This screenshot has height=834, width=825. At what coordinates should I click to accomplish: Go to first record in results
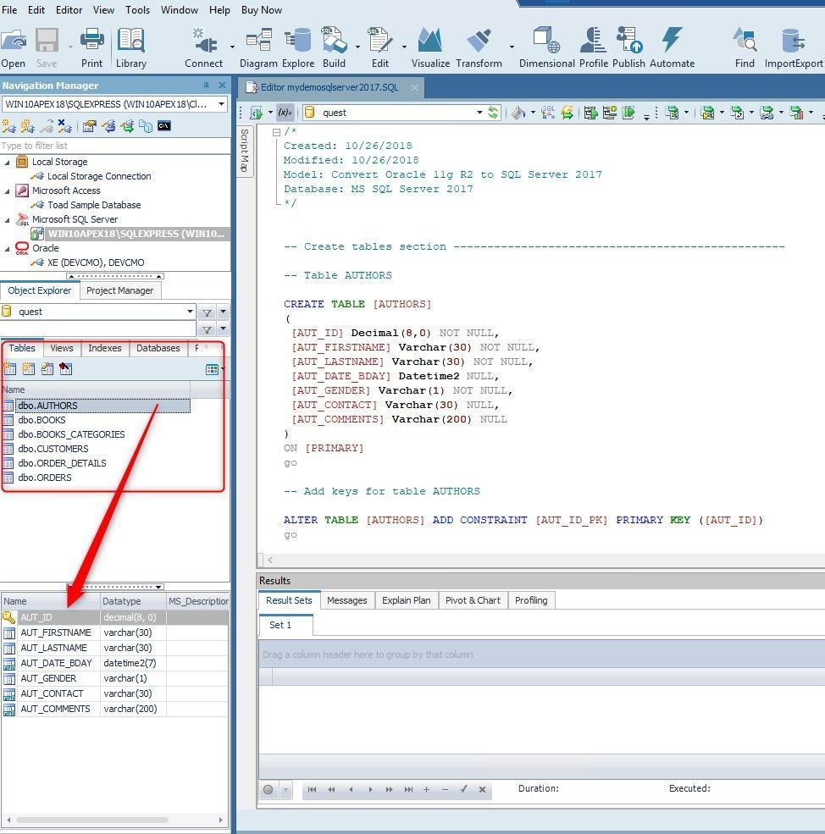click(312, 789)
